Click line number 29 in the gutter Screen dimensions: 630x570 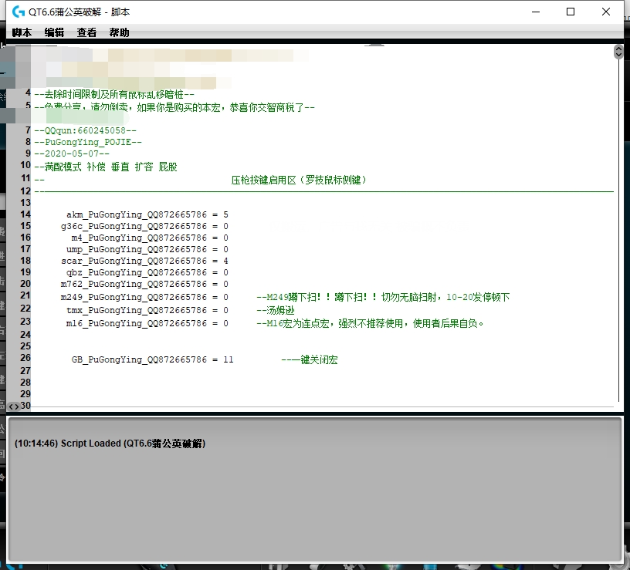pos(25,394)
